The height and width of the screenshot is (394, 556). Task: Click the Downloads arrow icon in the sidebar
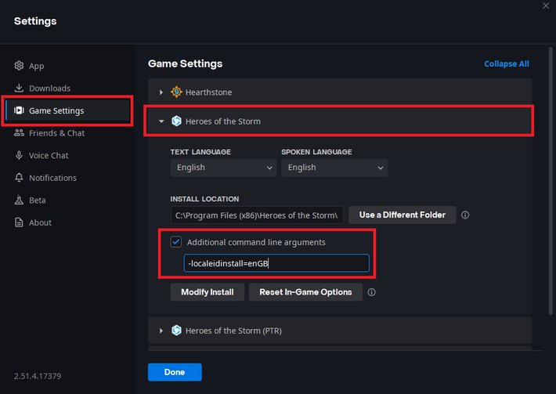pos(19,88)
